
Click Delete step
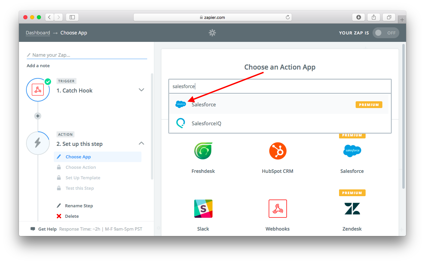coord(72,216)
